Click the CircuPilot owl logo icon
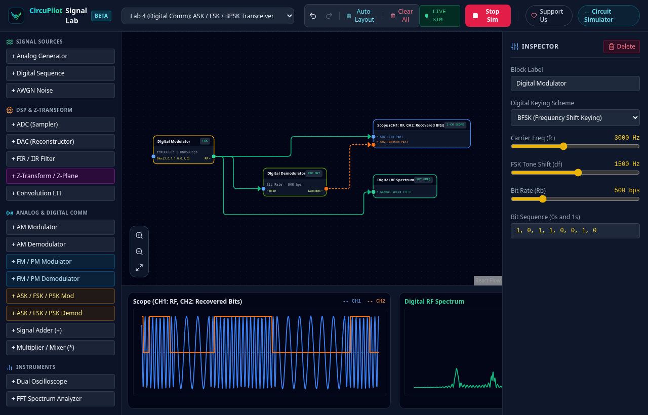Viewport: 648px width, 415px height. [x=16, y=16]
